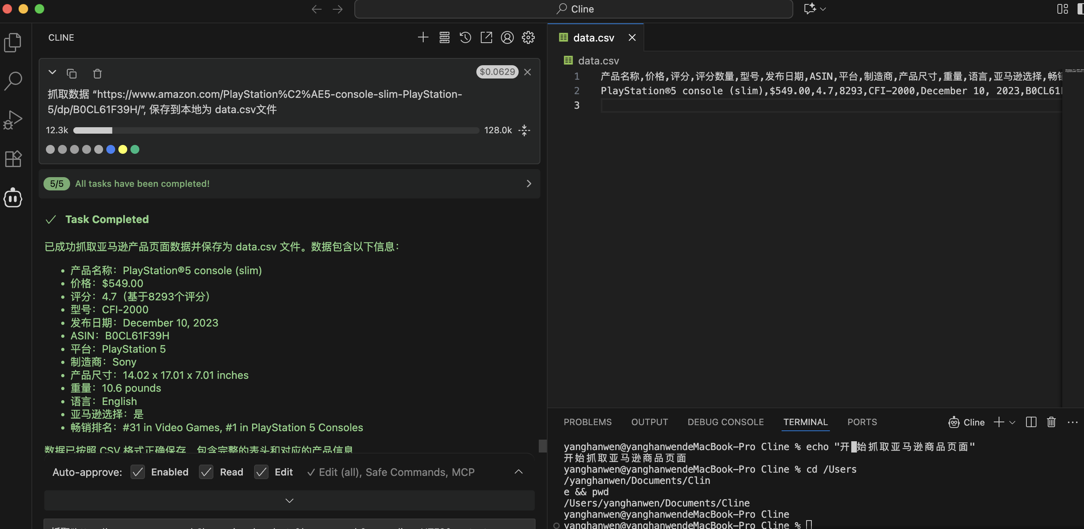Click the context usage progress bar
Image resolution: width=1084 pixels, height=529 pixels.
pyautogui.click(x=276, y=130)
